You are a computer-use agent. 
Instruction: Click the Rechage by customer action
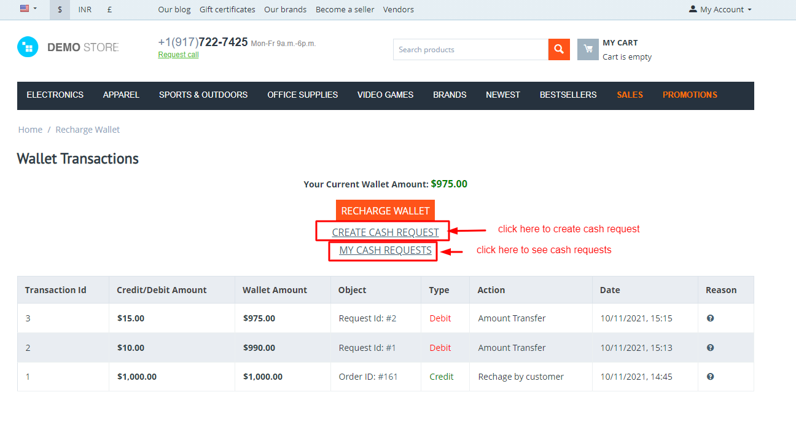(521, 377)
